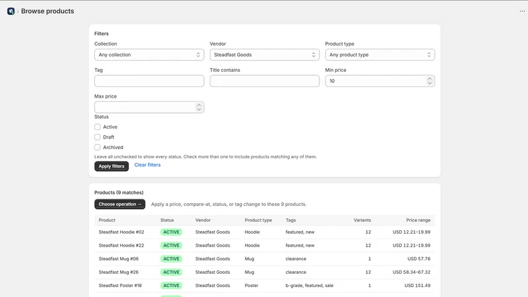Click the ACTIVE badge for Steadfast Hoodie #02
528x297 pixels.
[x=171, y=232]
